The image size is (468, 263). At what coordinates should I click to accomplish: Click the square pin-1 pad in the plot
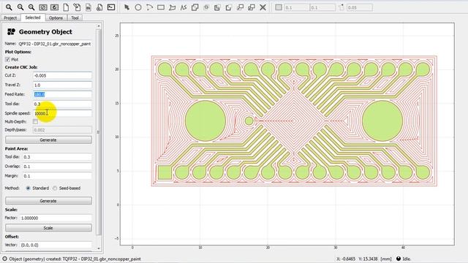coord(165,172)
